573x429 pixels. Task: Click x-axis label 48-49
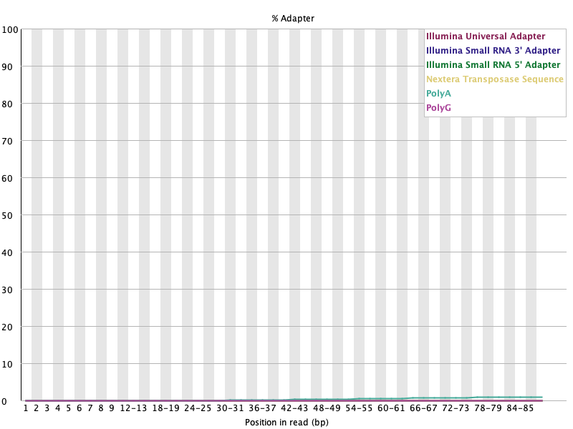point(327,408)
